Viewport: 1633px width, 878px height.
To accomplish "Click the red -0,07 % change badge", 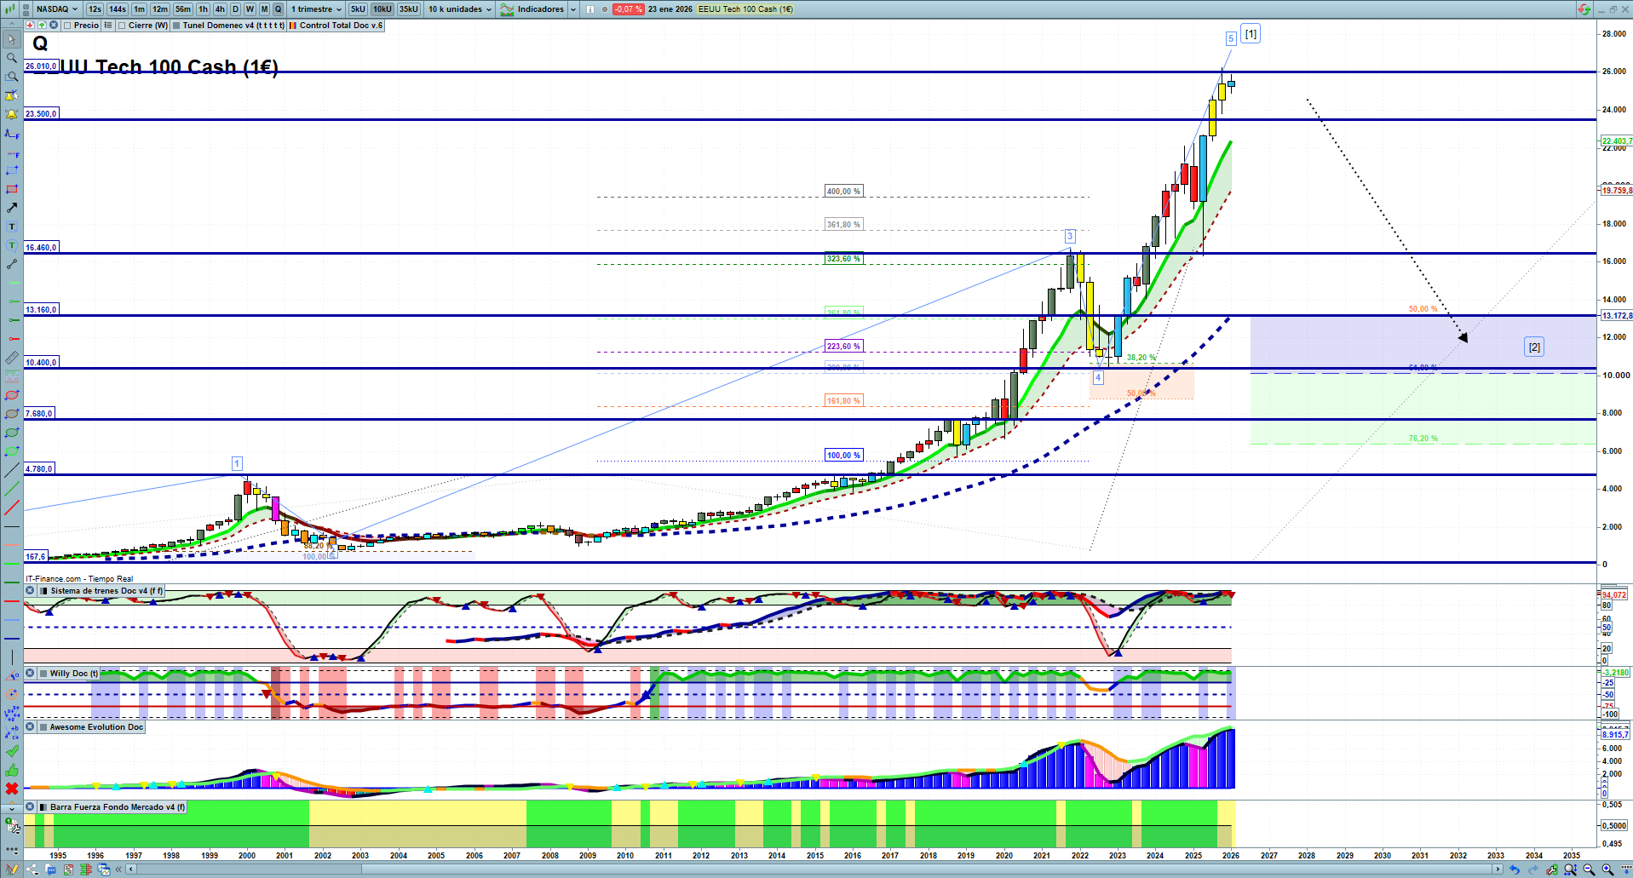I will pyautogui.click(x=629, y=9).
